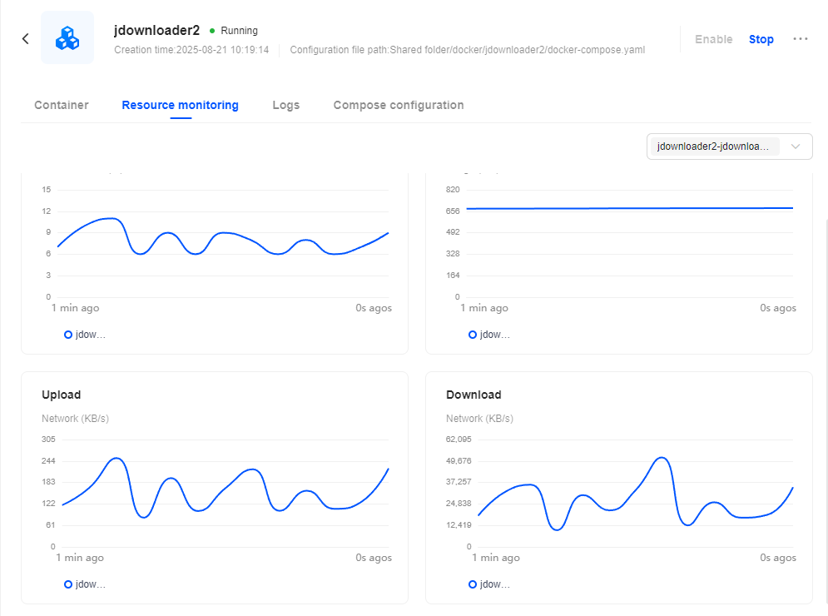Viewport: 828px width, 616px height.
Task: Open the Compose configuration tab
Action: pyautogui.click(x=399, y=105)
